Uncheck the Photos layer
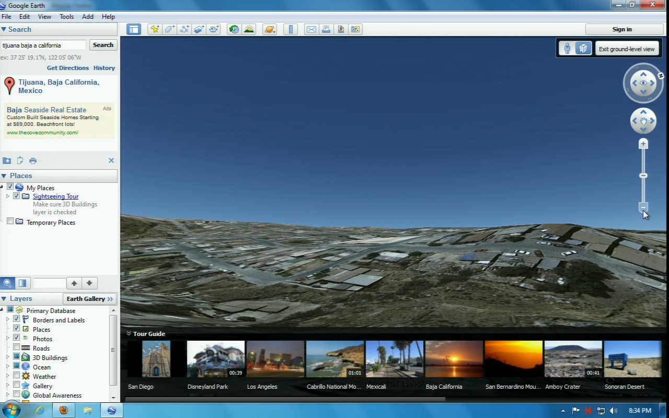Image resolution: width=669 pixels, height=418 pixels. [x=17, y=339]
